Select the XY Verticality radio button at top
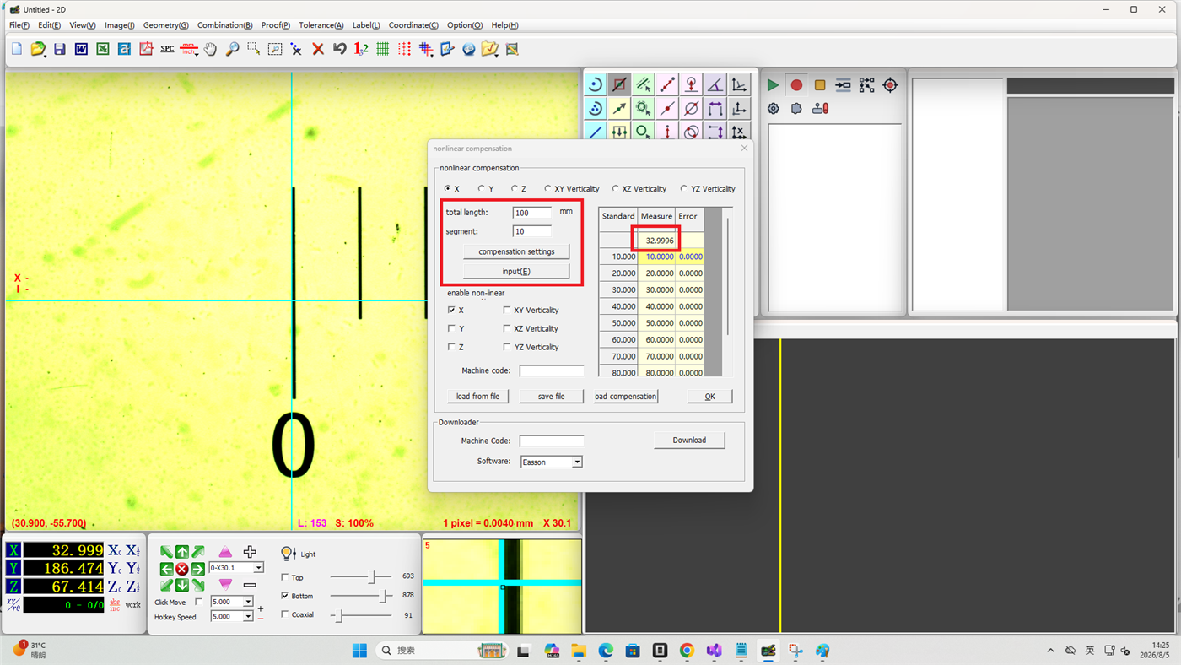Image resolution: width=1181 pixels, height=665 pixels. [x=547, y=189]
